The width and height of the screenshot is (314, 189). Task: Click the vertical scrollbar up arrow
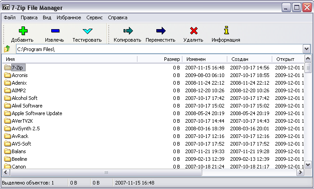tap(308, 59)
